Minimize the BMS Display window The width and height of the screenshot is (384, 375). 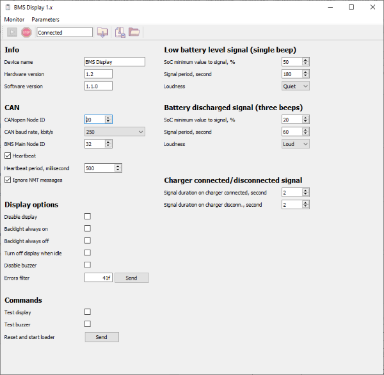coord(330,7)
